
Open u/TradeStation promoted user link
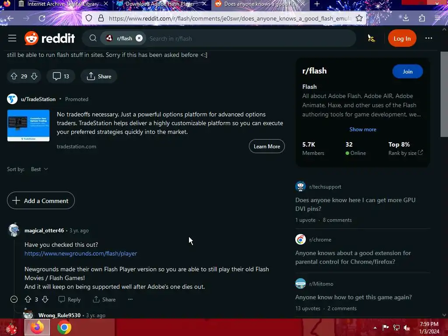(38, 99)
